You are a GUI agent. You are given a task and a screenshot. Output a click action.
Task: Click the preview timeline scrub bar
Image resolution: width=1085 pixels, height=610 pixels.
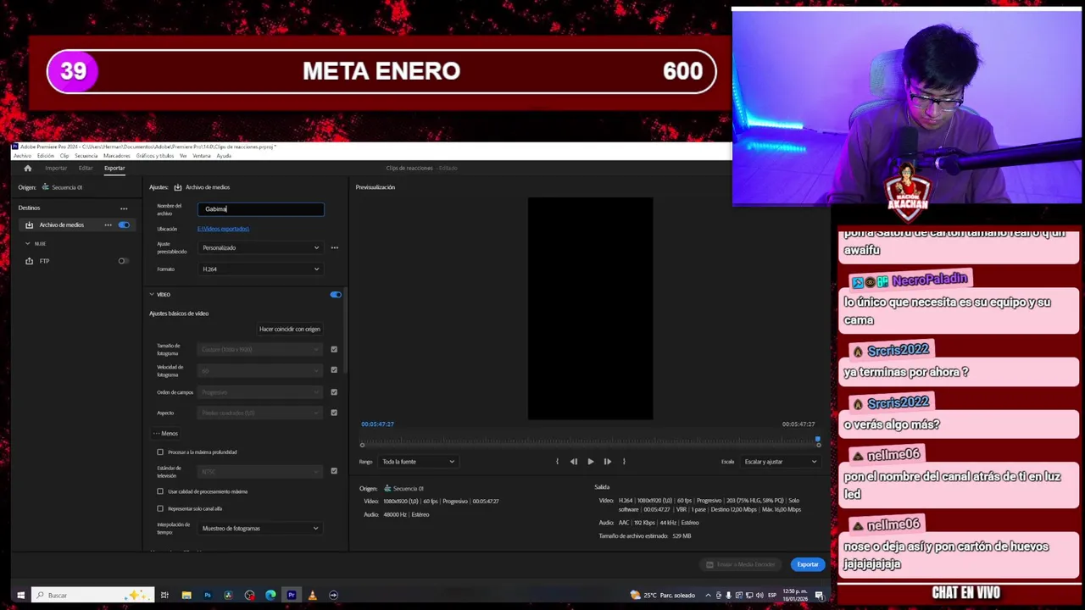click(590, 443)
